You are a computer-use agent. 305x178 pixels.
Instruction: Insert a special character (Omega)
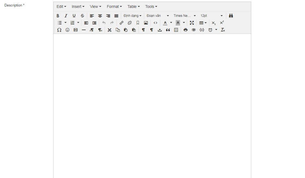pyautogui.click(x=59, y=30)
